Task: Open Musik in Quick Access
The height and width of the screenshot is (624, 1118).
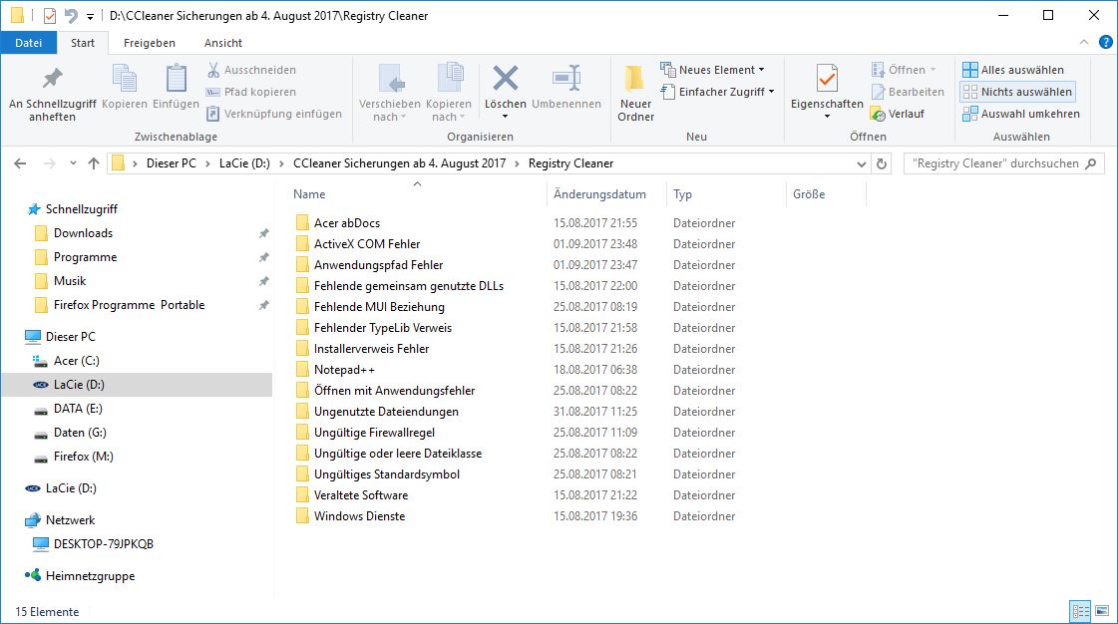Action: coord(69,281)
